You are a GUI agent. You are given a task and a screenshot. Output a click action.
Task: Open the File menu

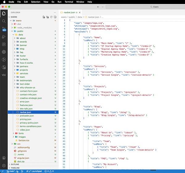click(19, 2)
